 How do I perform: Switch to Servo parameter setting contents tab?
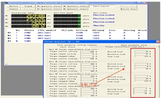point(77,45)
